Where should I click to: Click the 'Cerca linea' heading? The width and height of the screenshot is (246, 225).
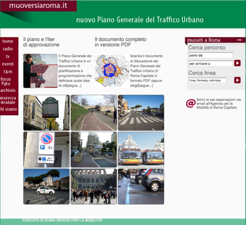202,73
